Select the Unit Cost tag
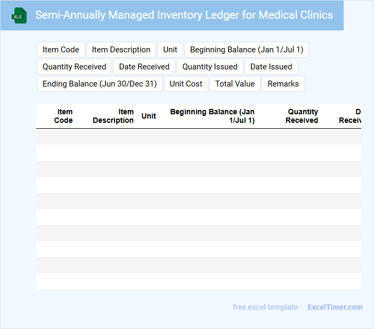 186,84
